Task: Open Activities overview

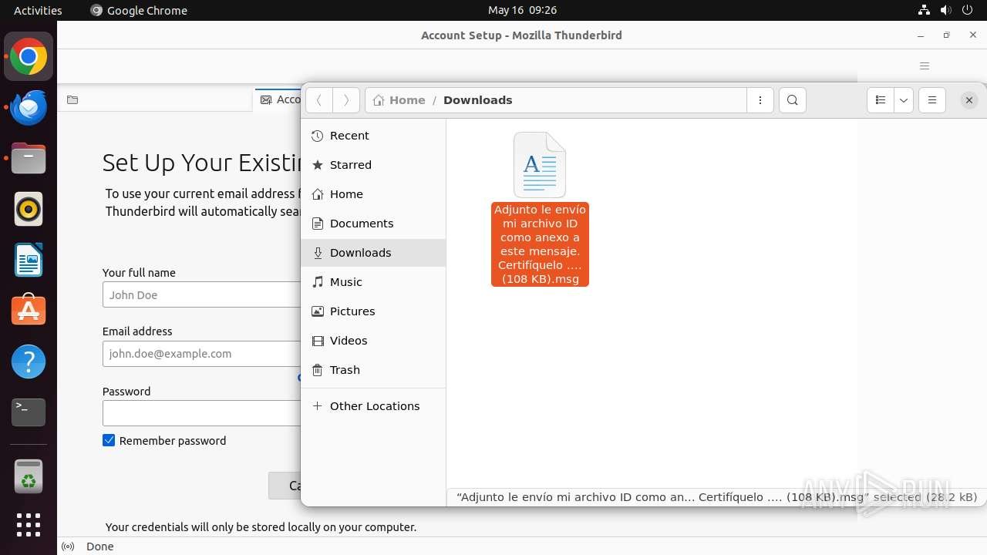Action: pos(38,10)
